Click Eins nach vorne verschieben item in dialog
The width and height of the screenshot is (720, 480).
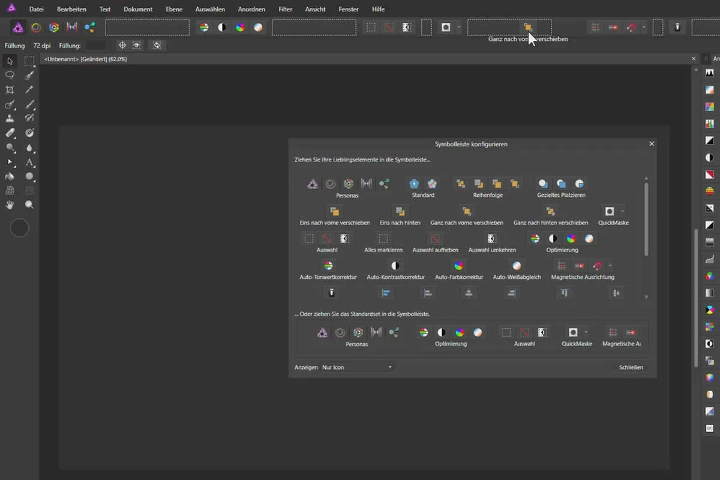click(335, 217)
